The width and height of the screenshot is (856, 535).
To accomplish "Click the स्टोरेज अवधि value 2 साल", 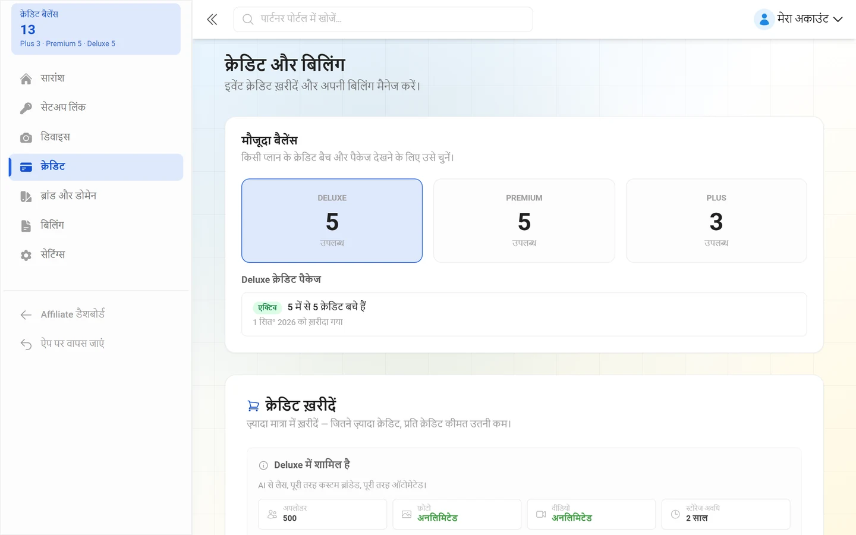I will [697, 518].
